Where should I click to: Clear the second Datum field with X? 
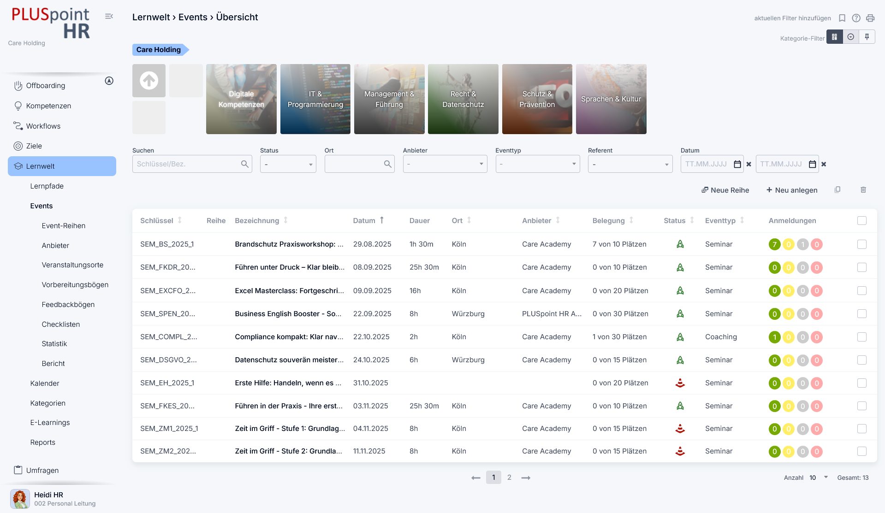[x=824, y=164]
